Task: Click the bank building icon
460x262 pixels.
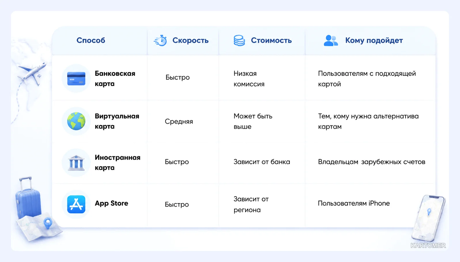Action: click(x=76, y=163)
